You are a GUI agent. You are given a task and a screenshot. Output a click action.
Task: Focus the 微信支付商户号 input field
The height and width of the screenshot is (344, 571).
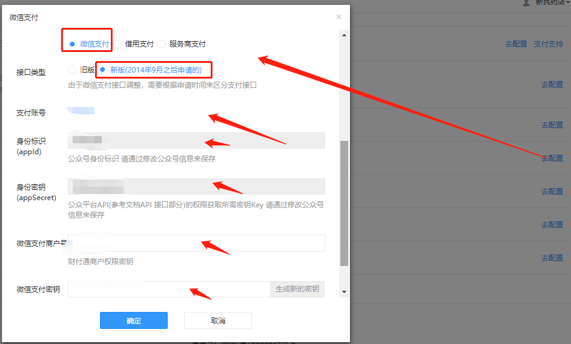(196, 243)
